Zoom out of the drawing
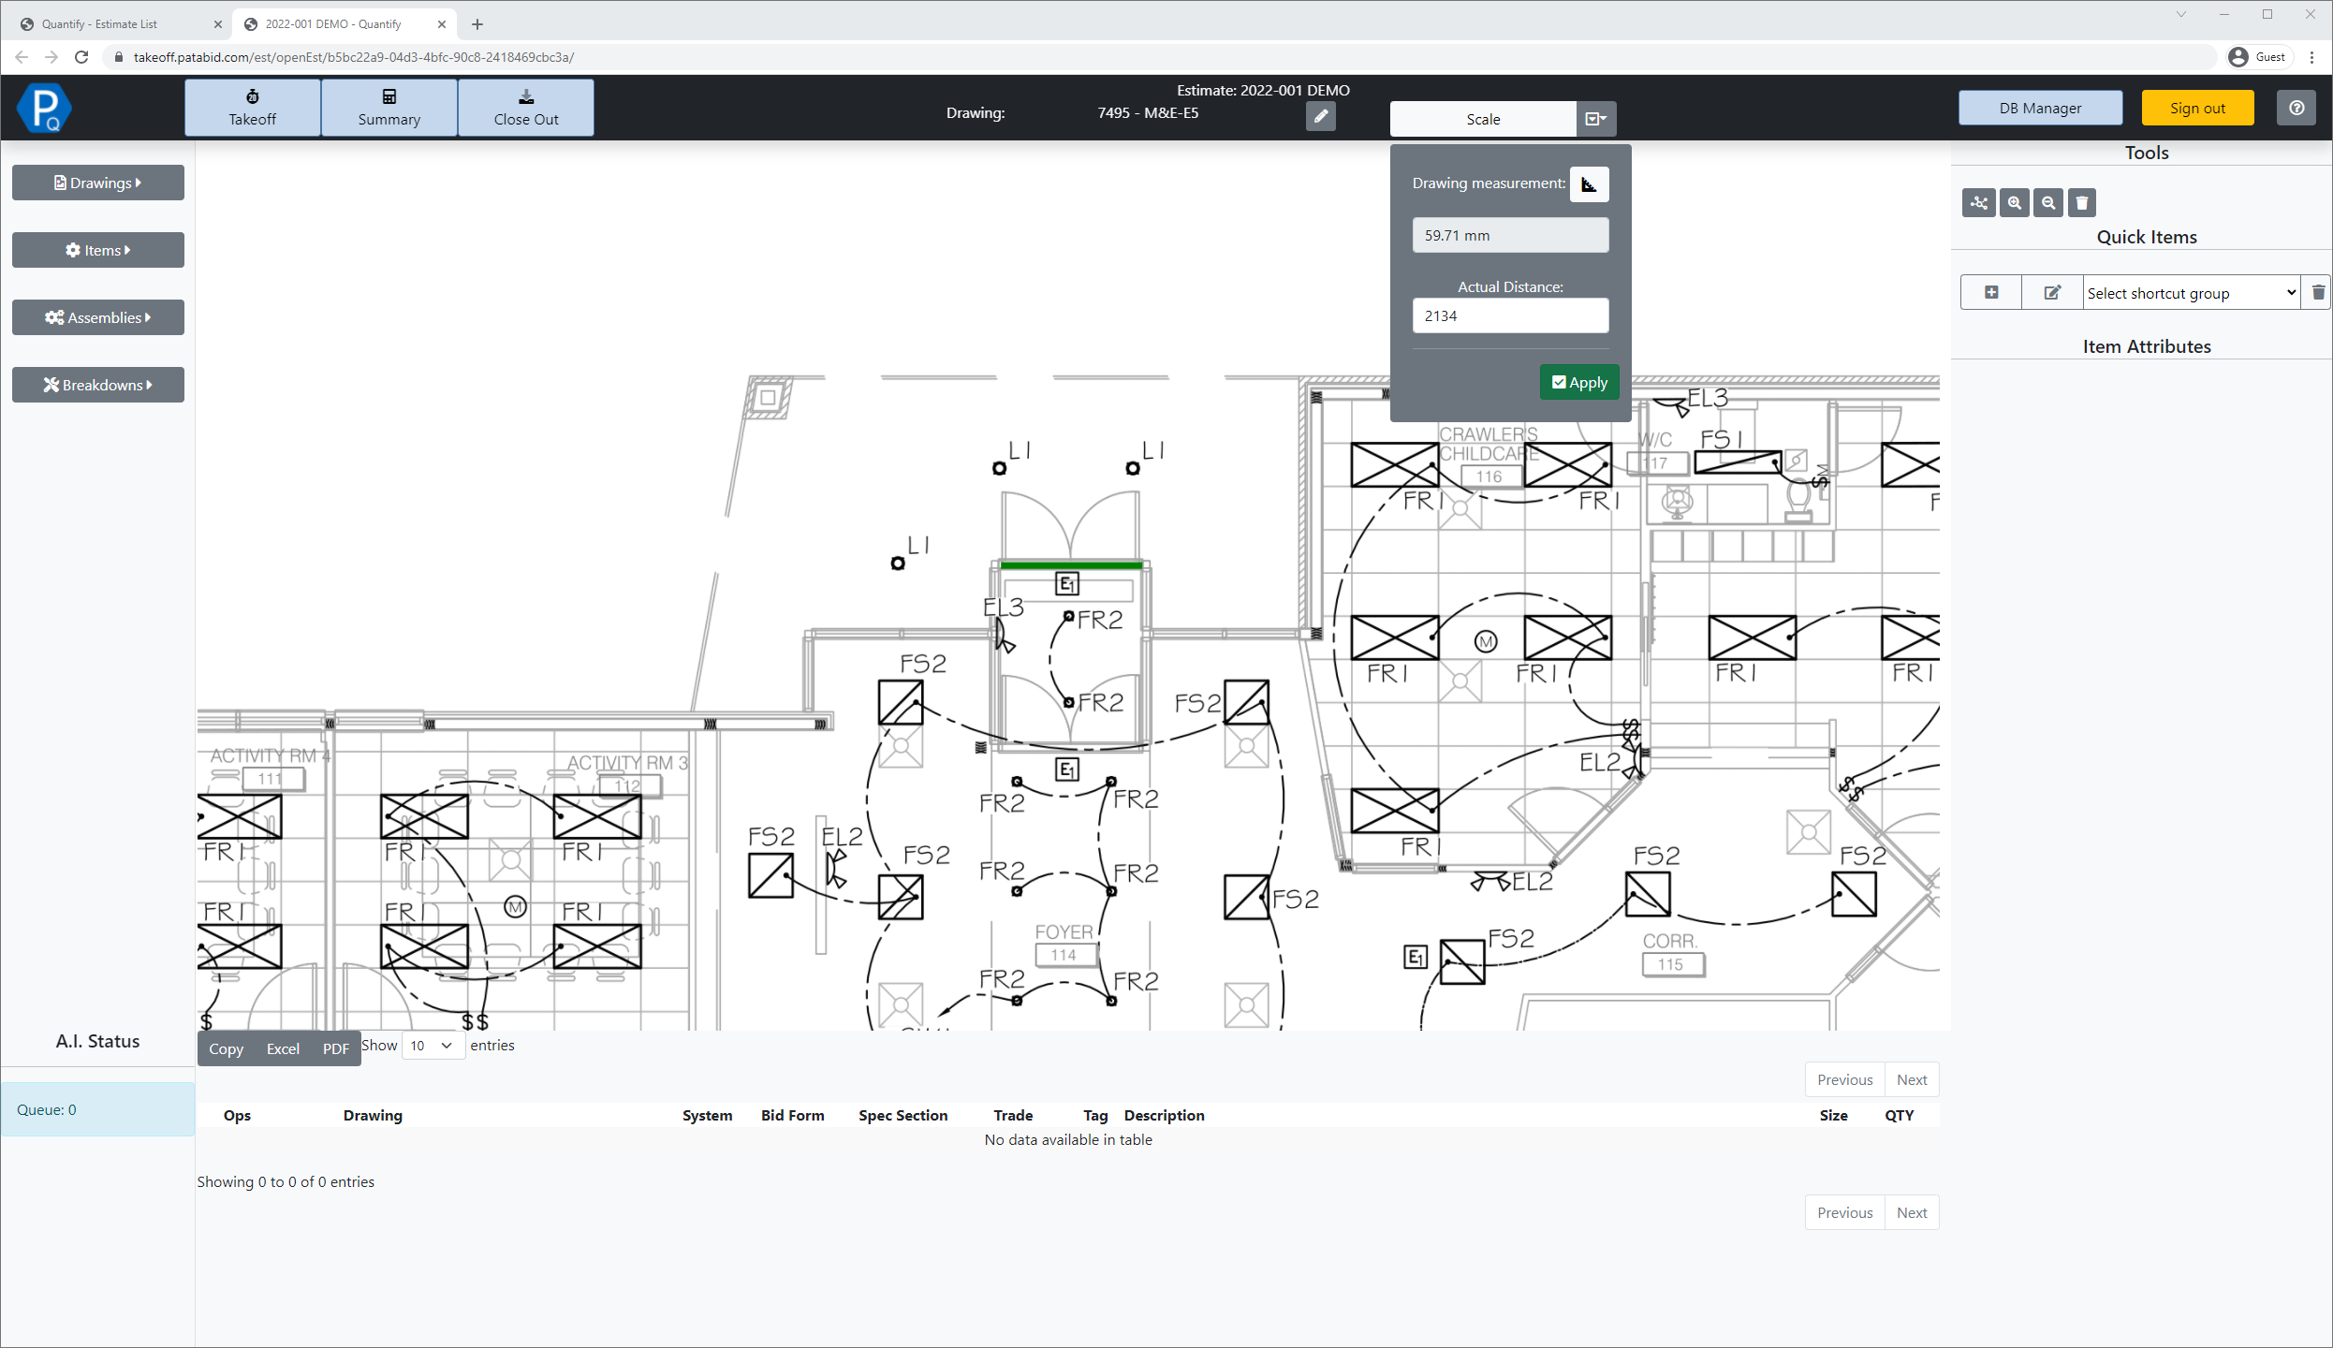 (2048, 202)
